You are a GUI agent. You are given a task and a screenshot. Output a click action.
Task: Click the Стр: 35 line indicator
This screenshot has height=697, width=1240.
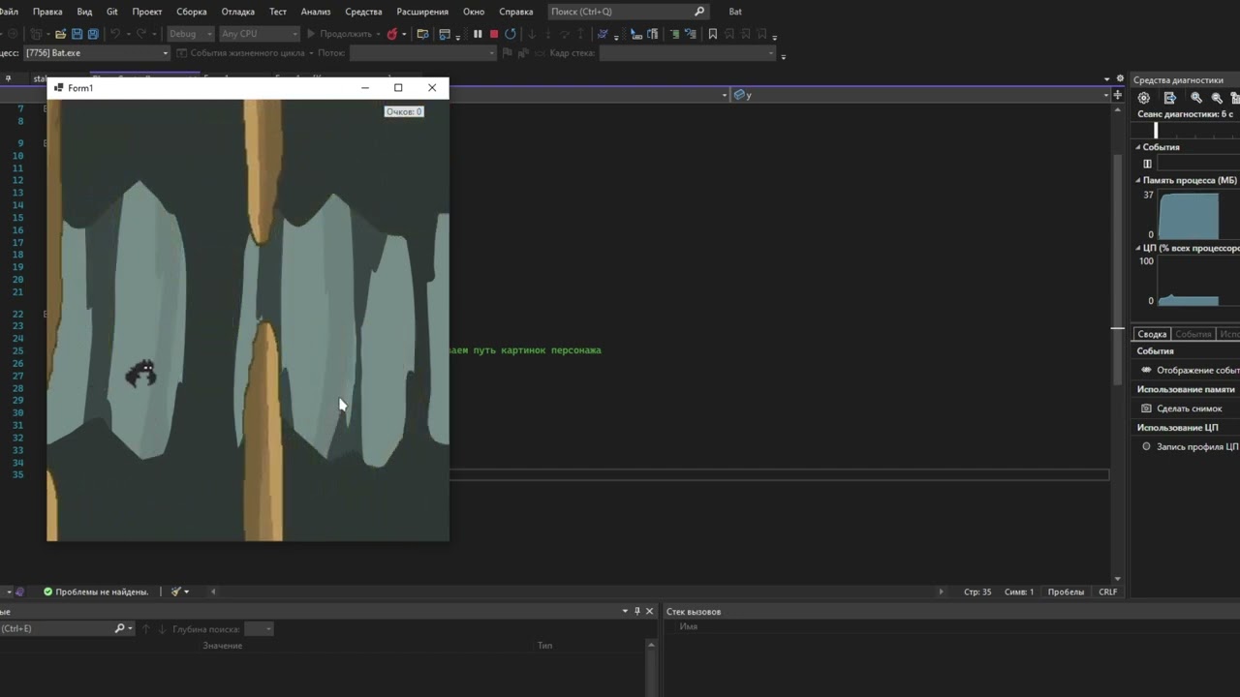976,591
